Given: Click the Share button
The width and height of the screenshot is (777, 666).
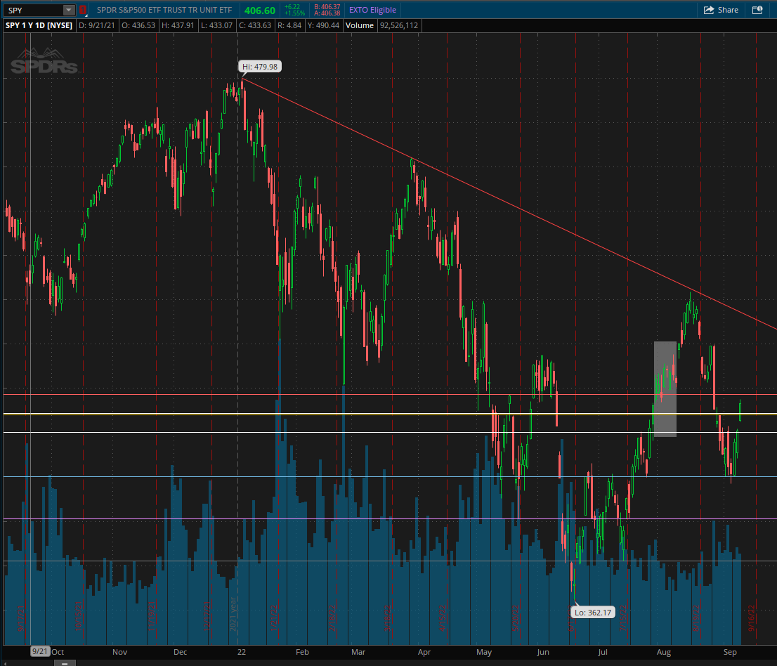Looking at the screenshot, I should 721,10.
